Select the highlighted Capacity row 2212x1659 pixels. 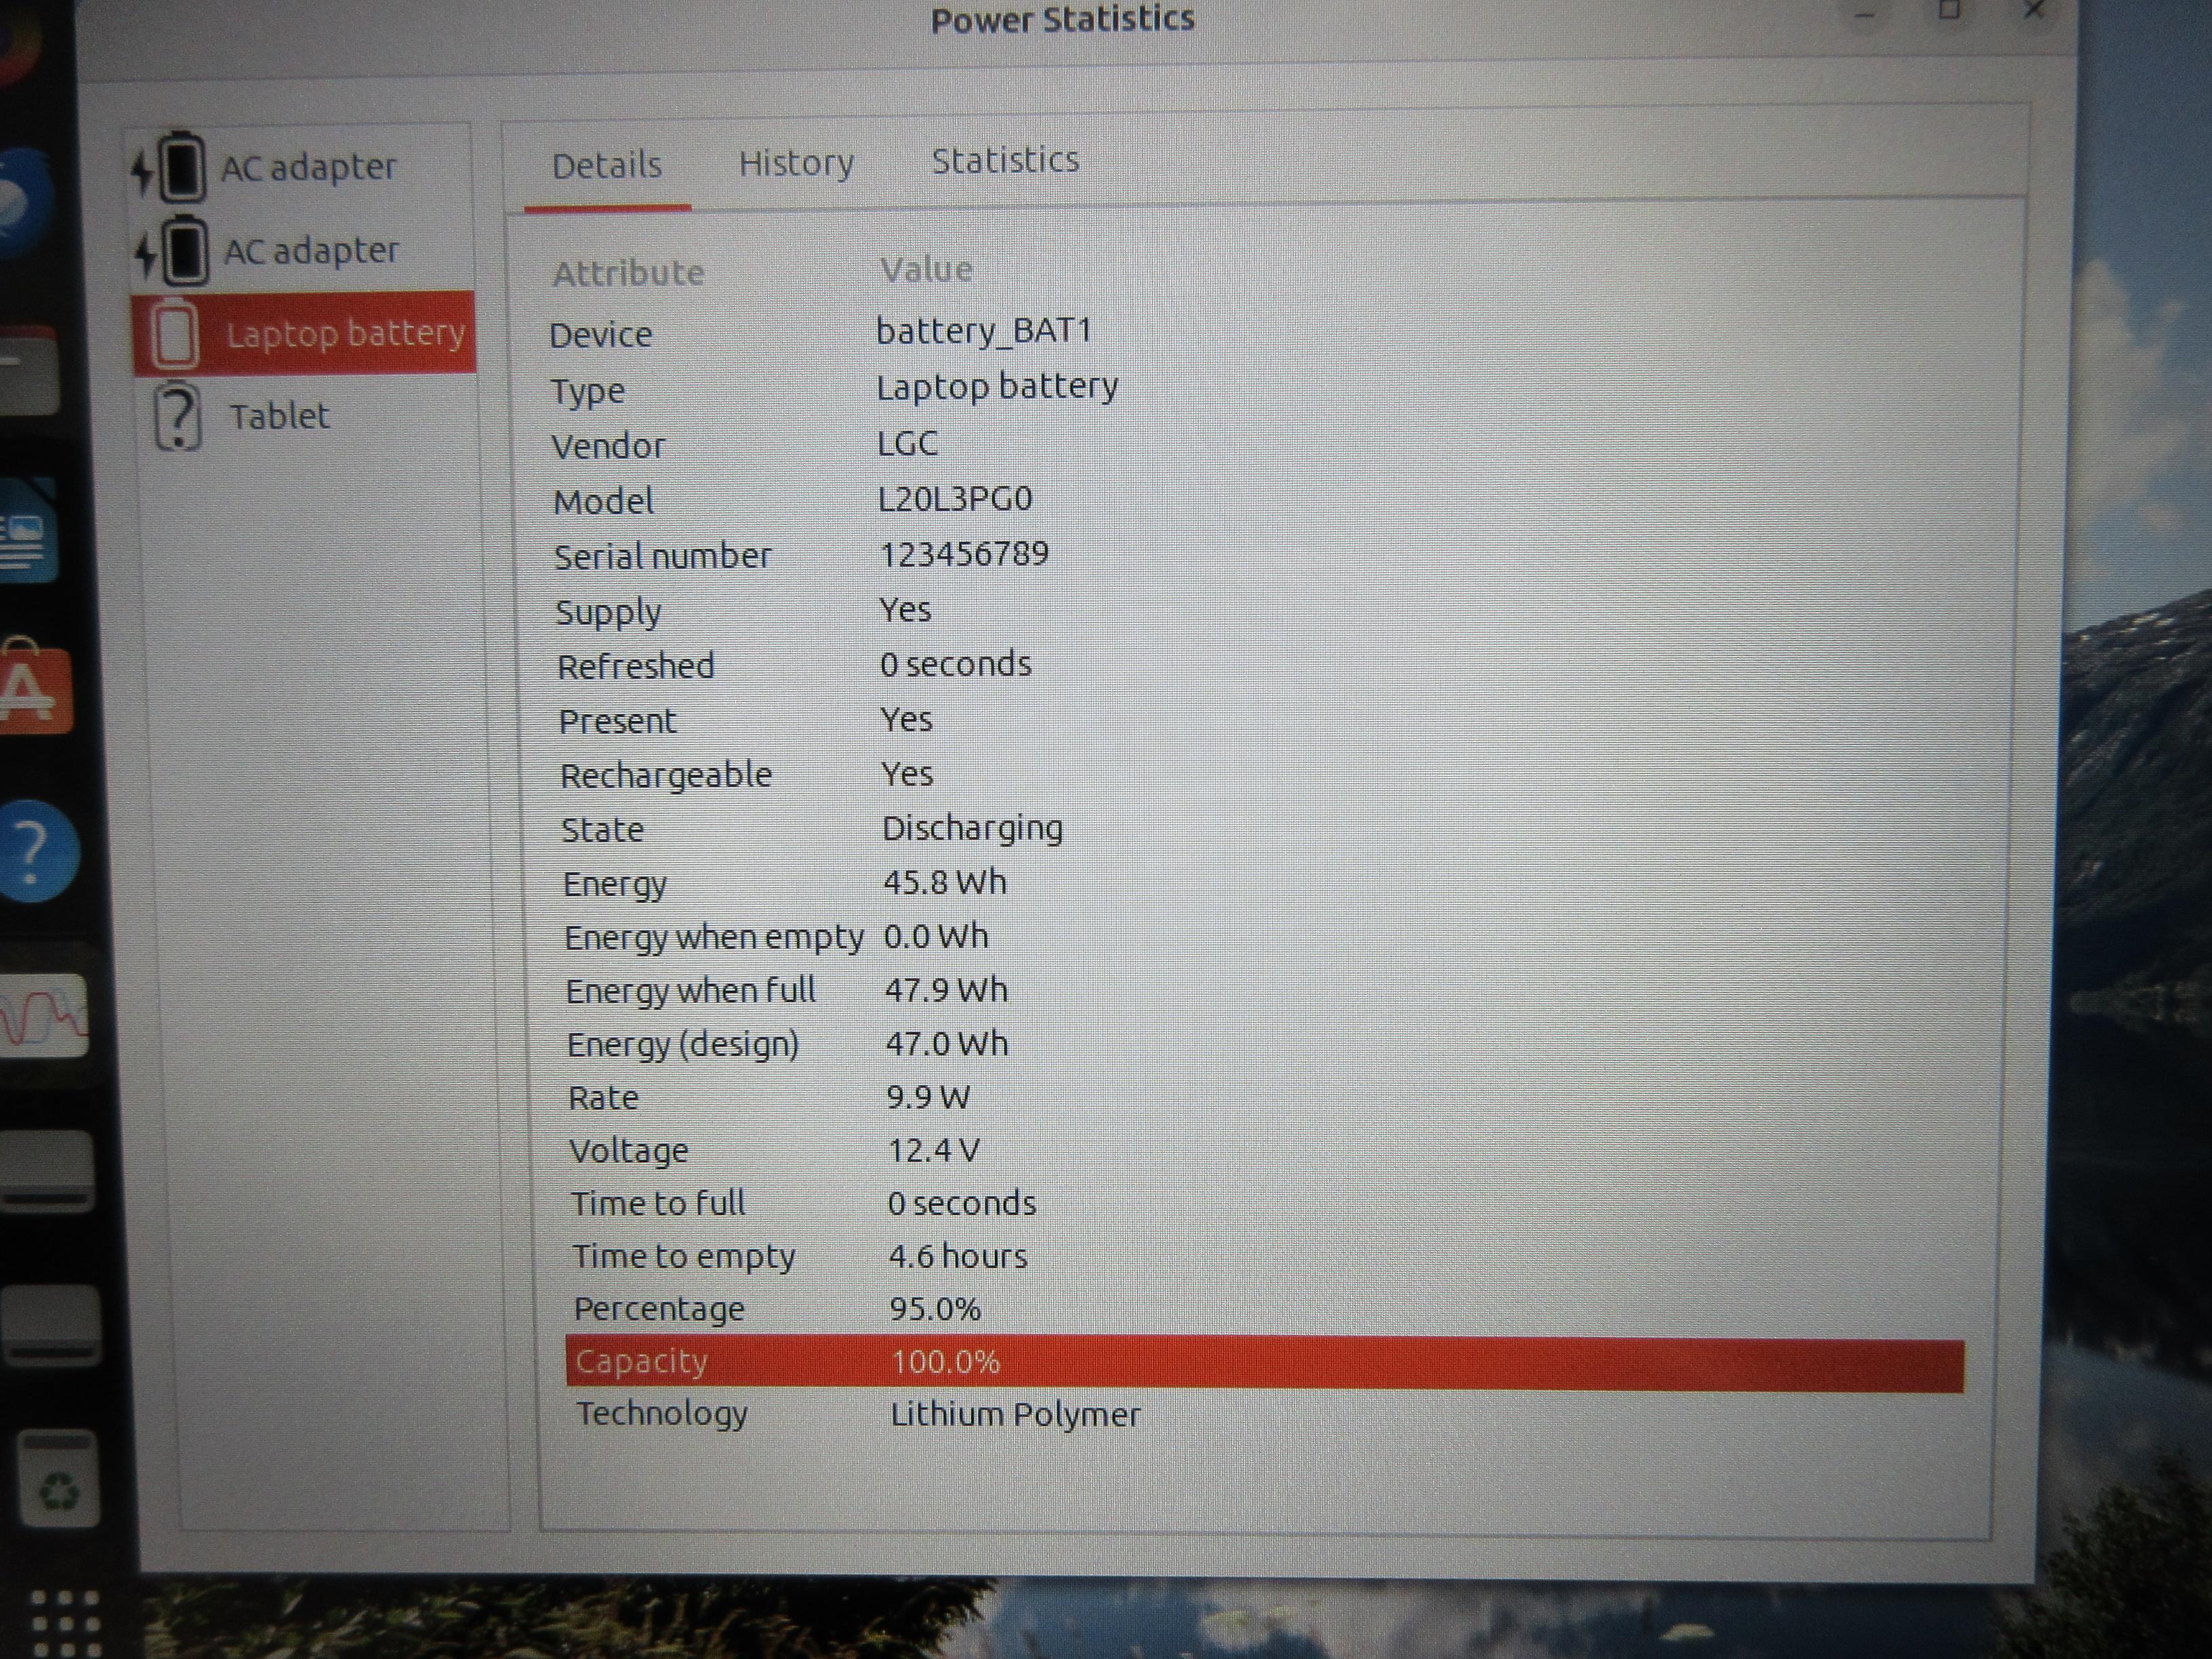pyautogui.click(x=1265, y=1363)
